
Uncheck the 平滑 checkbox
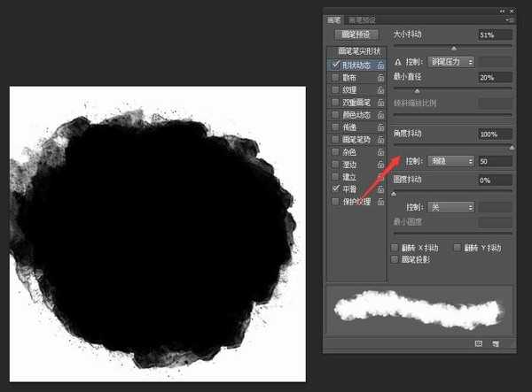tap(335, 188)
